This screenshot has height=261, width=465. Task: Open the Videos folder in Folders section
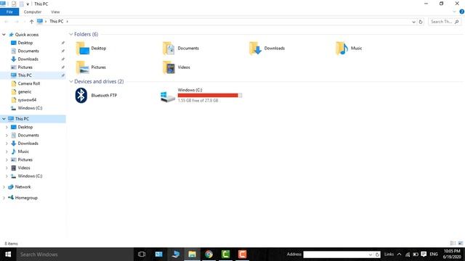point(177,67)
